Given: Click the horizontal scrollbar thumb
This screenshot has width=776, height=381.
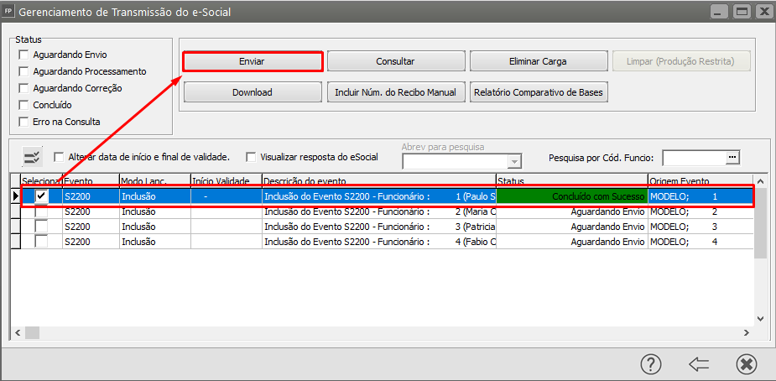Looking at the screenshot, I should pos(32,332).
